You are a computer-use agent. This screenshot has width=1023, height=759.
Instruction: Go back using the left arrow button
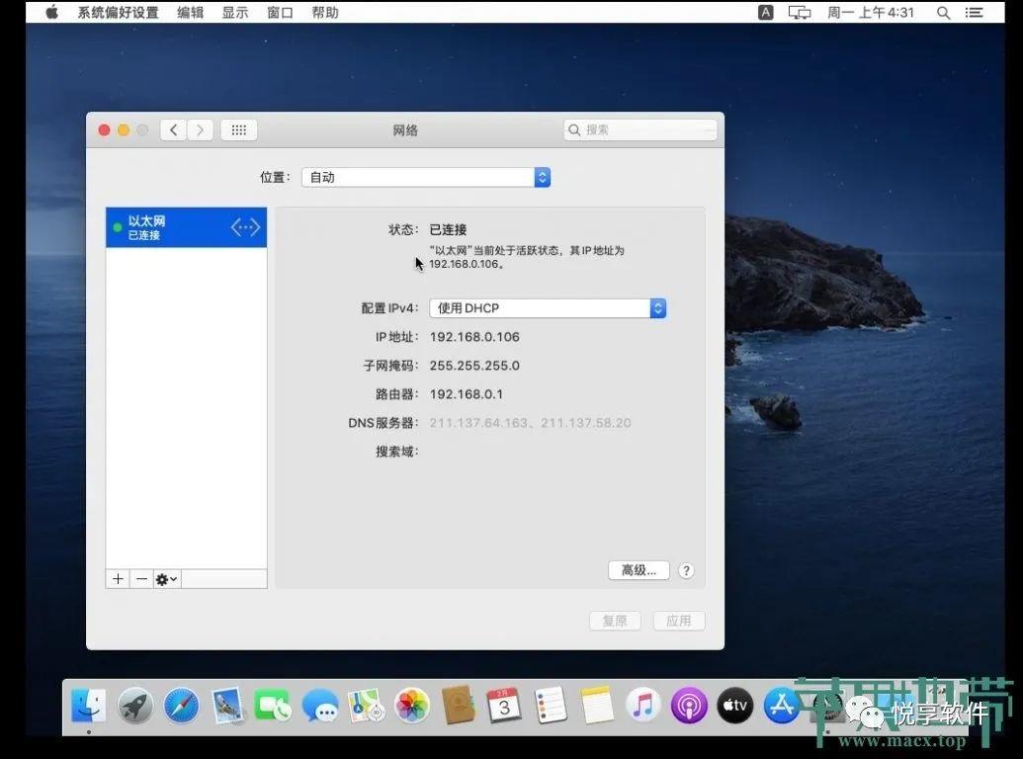point(174,129)
